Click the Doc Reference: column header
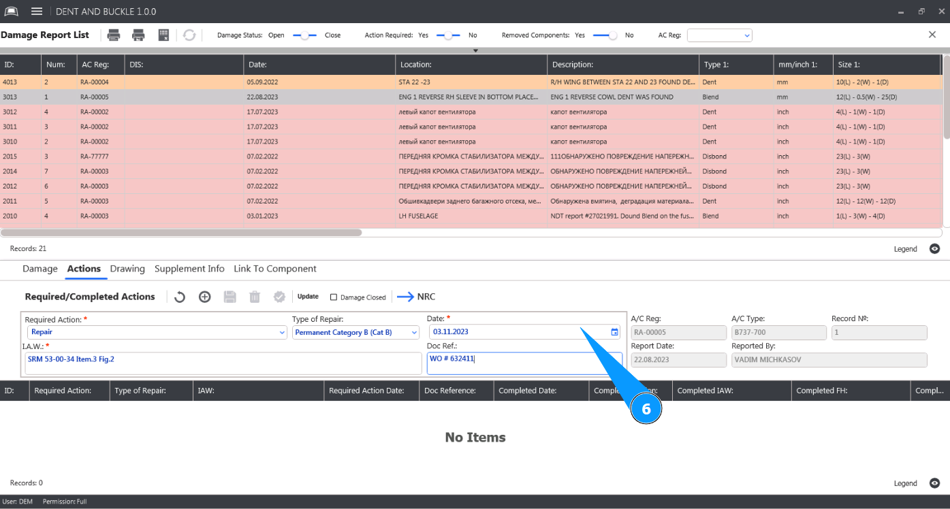Screen dimensions: 950x509 pos(456,391)
